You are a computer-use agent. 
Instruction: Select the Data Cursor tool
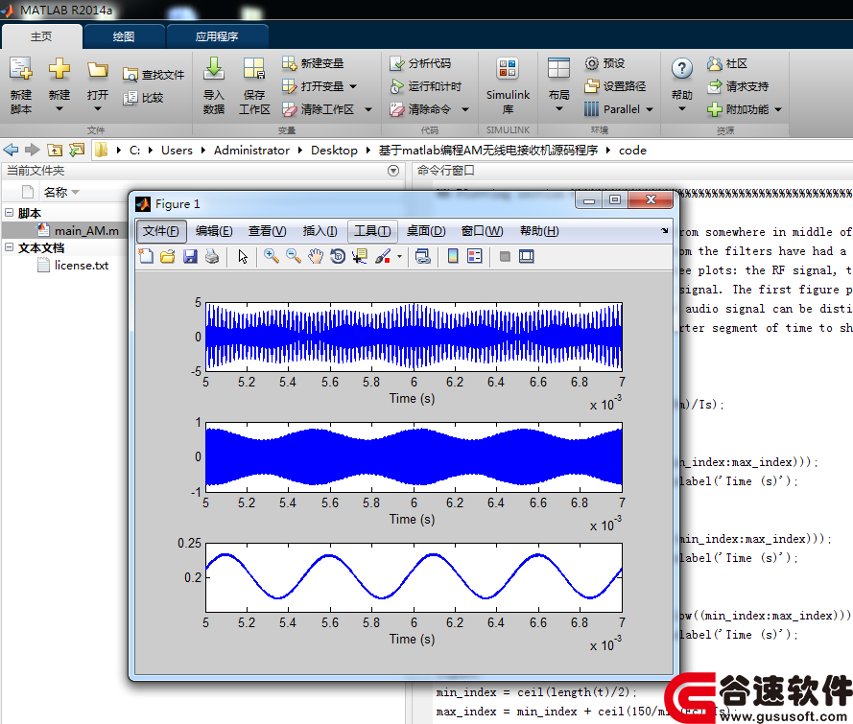(x=360, y=256)
